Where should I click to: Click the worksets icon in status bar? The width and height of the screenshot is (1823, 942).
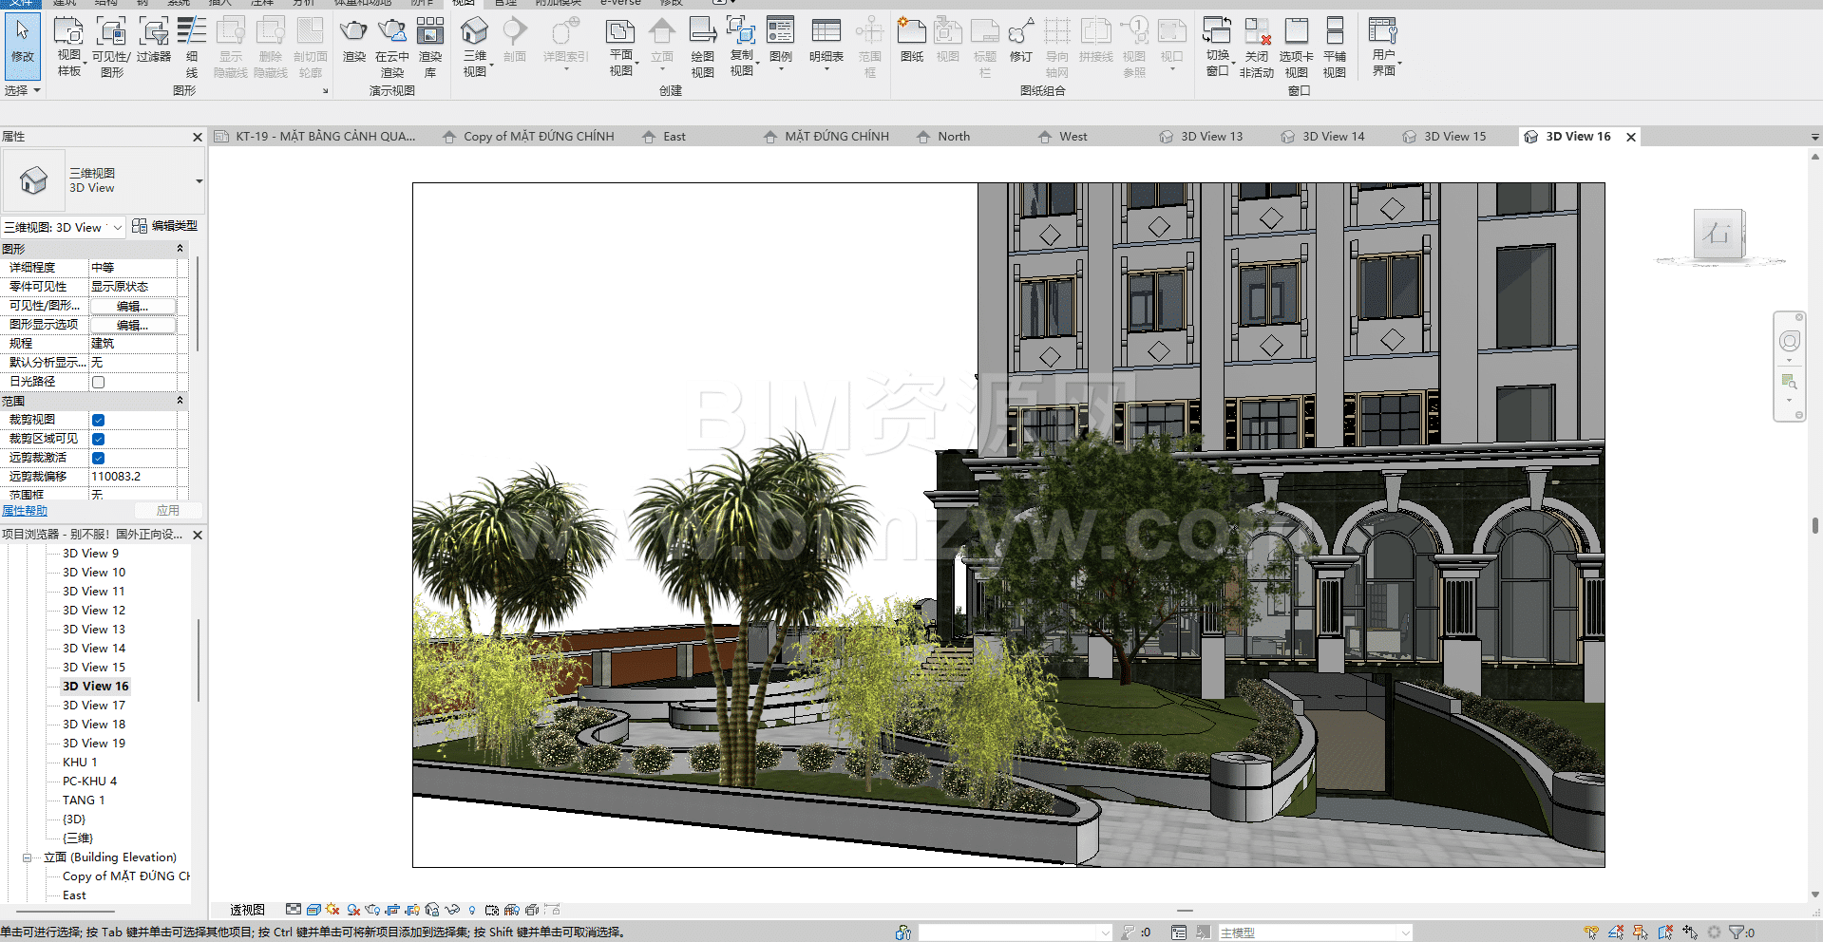coord(902,933)
